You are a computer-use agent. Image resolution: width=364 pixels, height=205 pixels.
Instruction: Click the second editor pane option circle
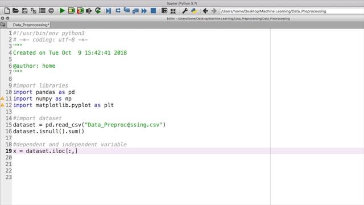coord(7,18)
